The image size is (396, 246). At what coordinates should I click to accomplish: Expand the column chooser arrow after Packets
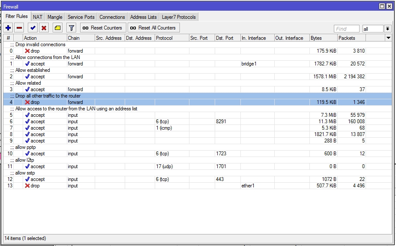(388, 38)
